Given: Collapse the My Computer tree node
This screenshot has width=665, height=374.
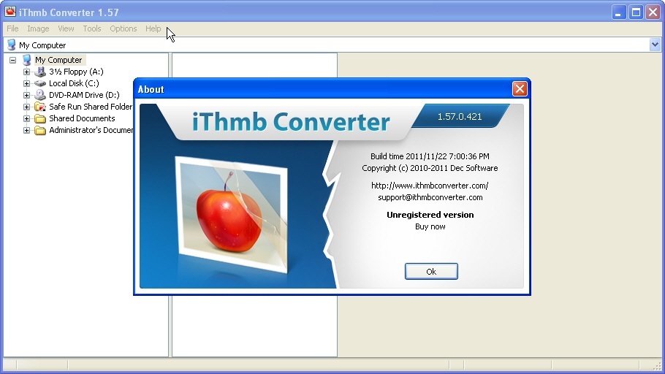Looking at the screenshot, I should pyautogui.click(x=12, y=60).
